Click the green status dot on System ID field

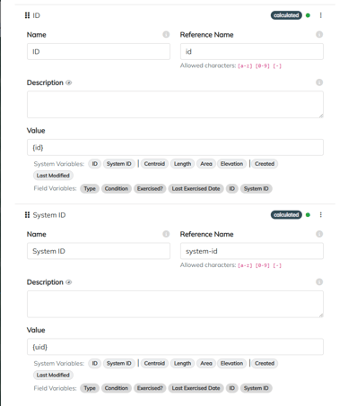[x=308, y=215]
